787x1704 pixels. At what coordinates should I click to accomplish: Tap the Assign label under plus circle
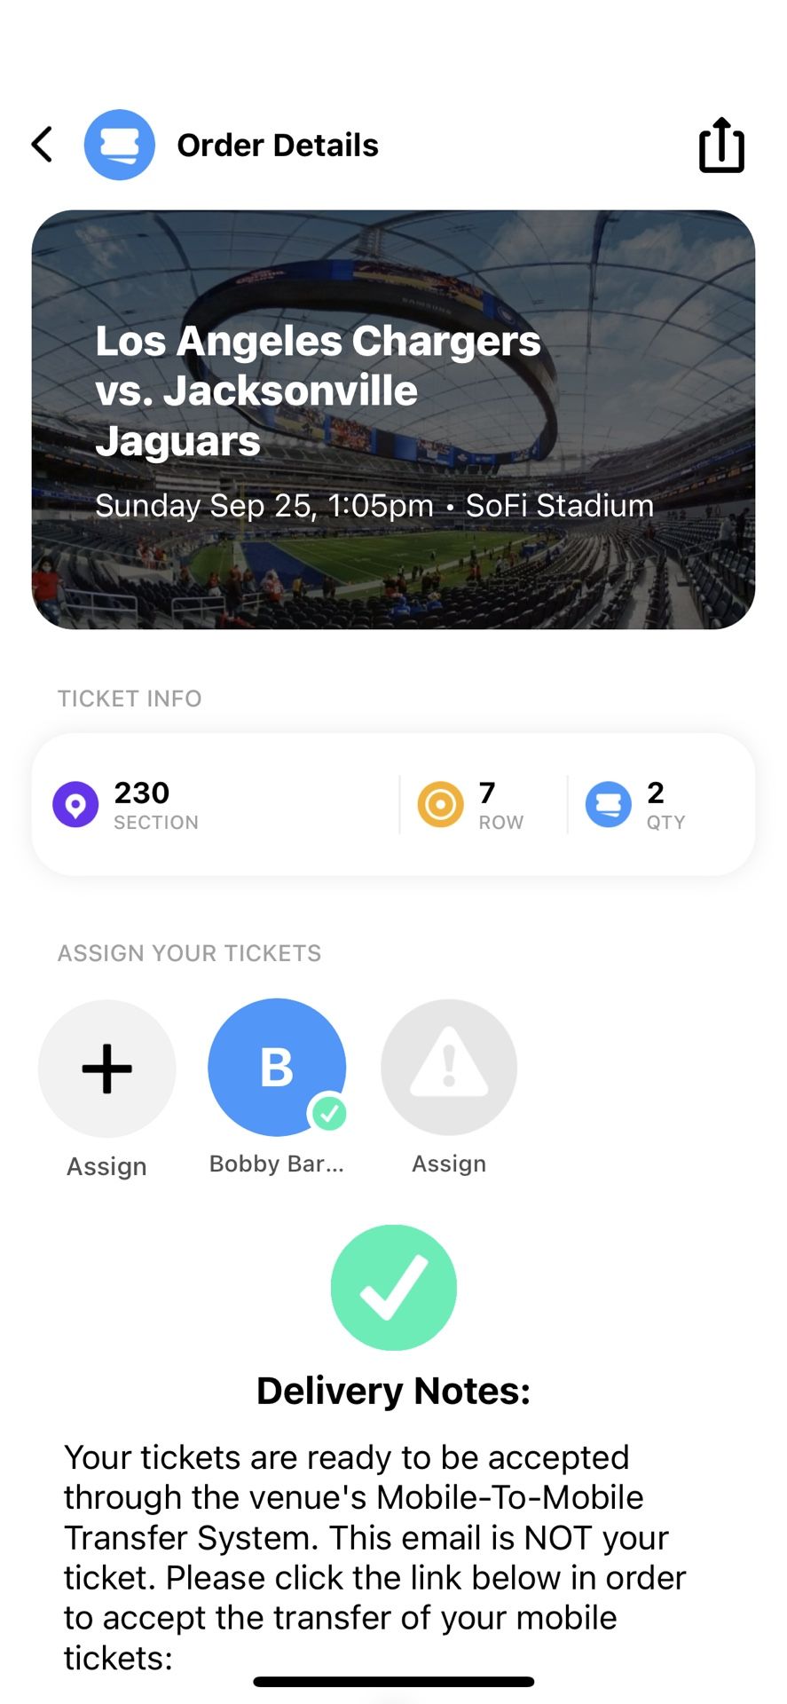pyautogui.click(x=107, y=1166)
